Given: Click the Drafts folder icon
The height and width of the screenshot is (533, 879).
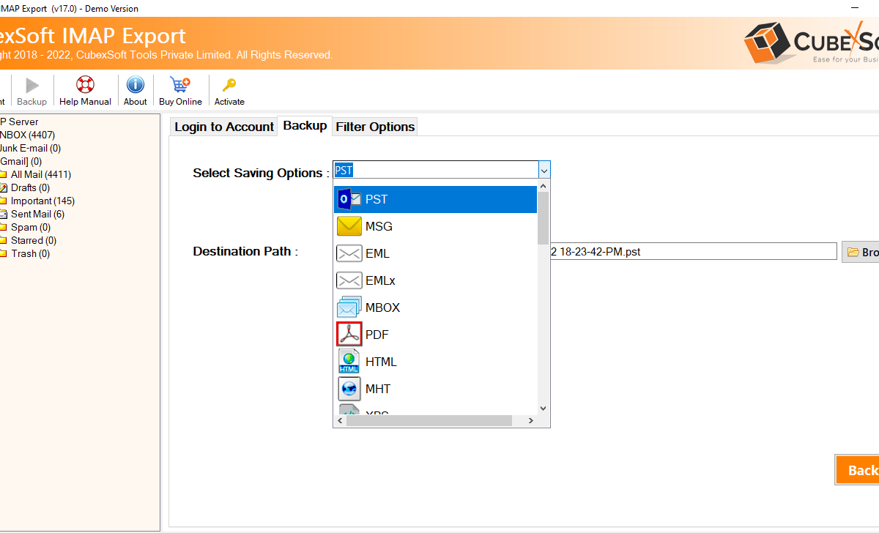Looking at the screenshot, I should (4, 187).
